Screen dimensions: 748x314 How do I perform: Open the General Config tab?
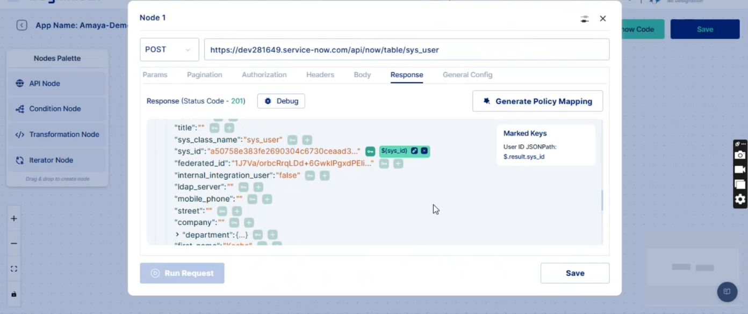[467, 75]
